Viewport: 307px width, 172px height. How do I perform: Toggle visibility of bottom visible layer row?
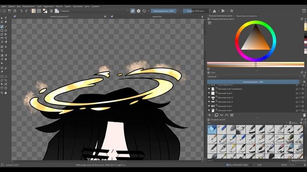pyautogui.click(x=209, y=110)
